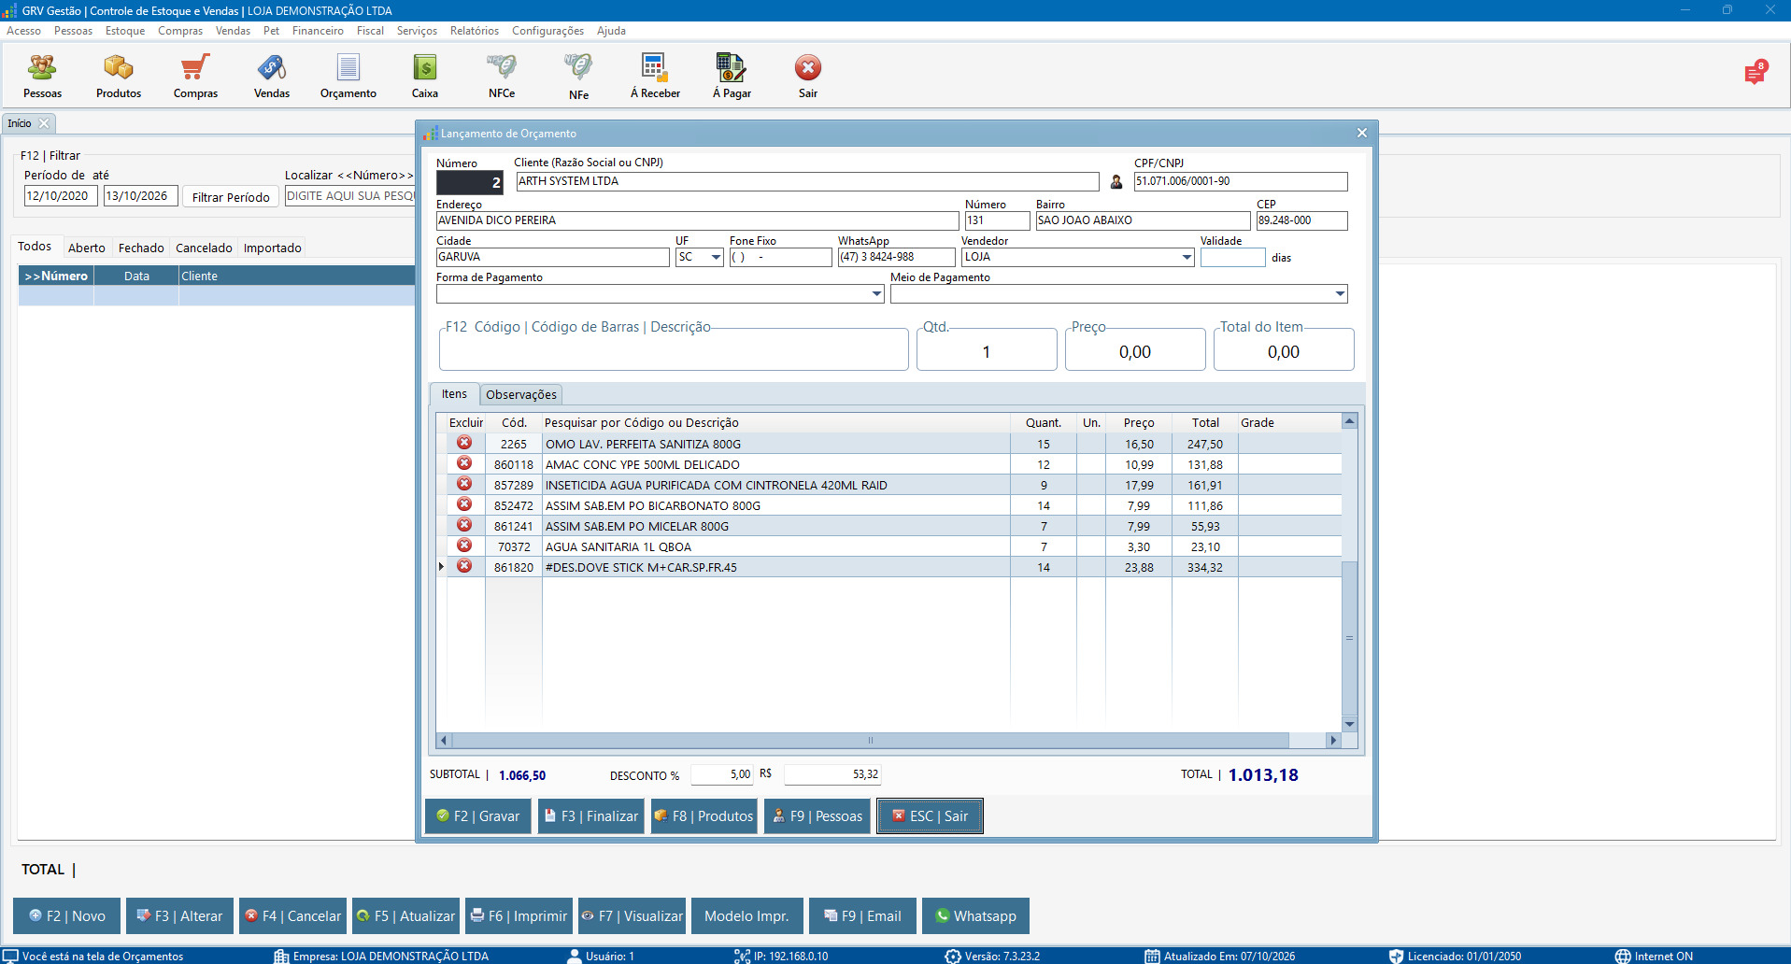Click the F3 | Finalizar button
The height and width of the screenshot is (964, 1791).
591,815
